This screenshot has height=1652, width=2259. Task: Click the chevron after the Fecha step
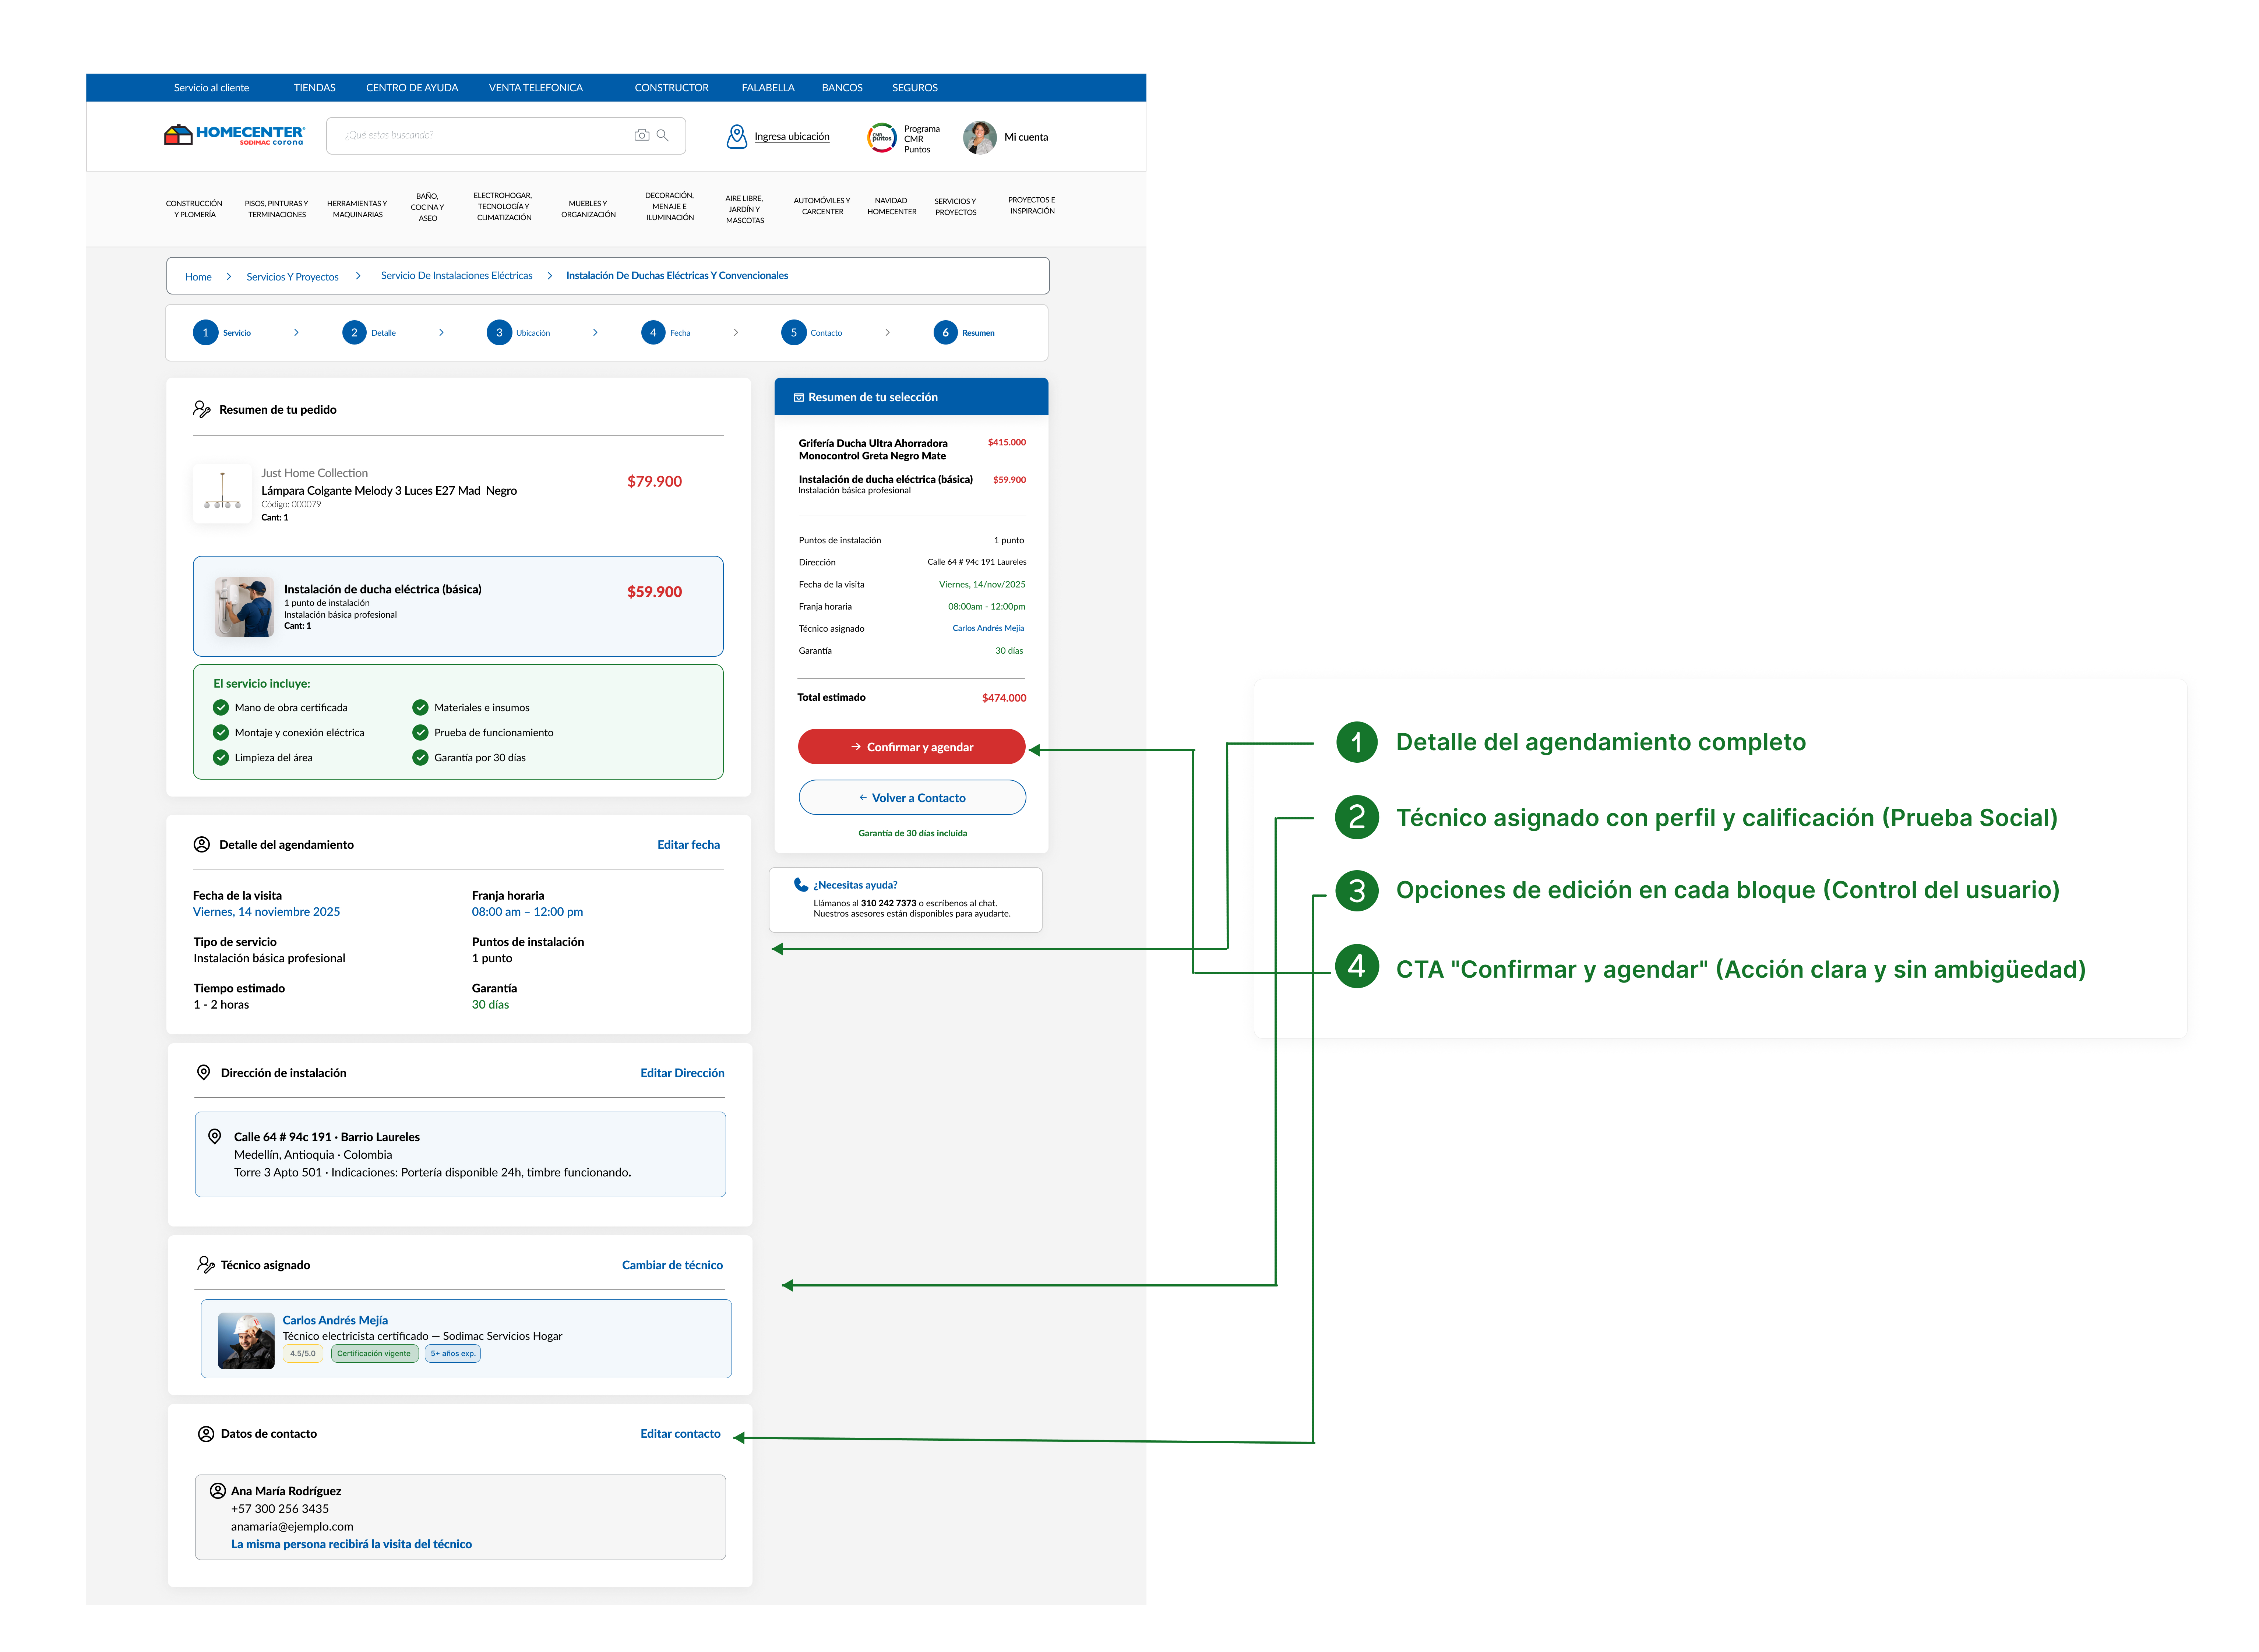736,332
